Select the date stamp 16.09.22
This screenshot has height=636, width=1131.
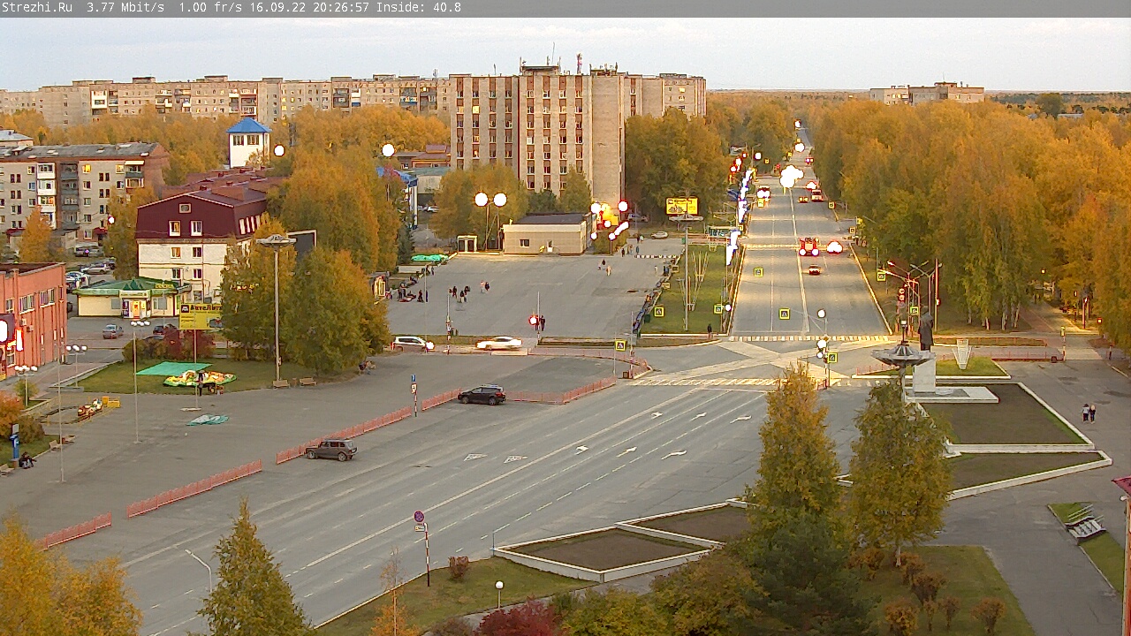277,7
